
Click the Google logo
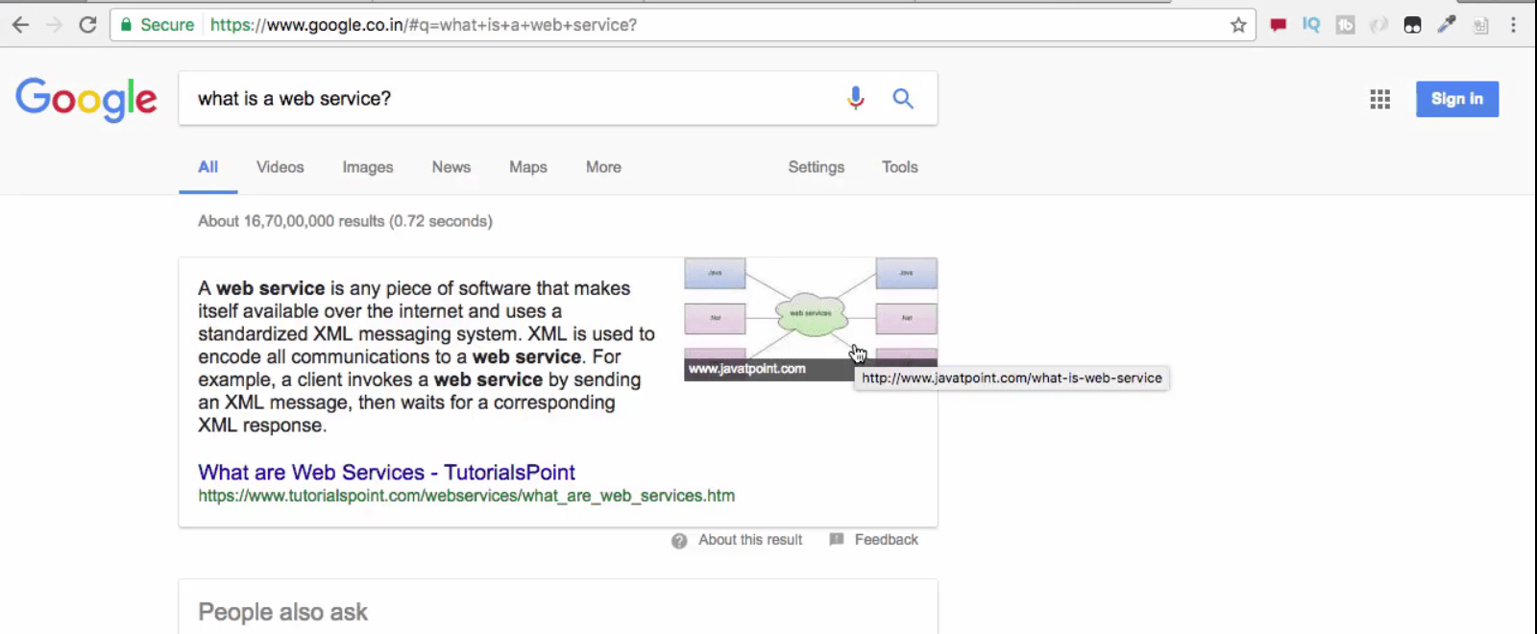click(x=86, y=99)
